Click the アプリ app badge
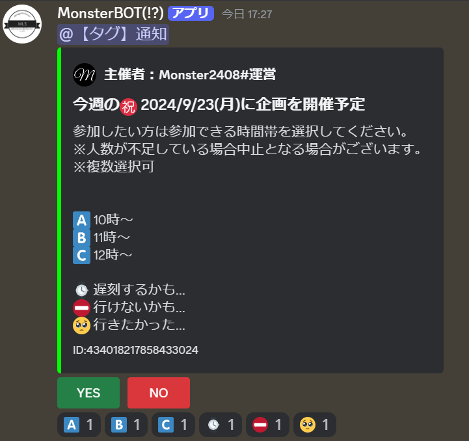 click(191, 14)
